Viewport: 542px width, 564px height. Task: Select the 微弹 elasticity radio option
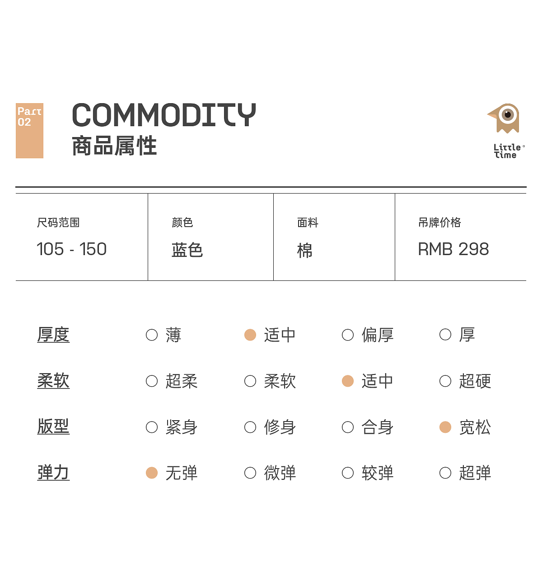[250, 473]
